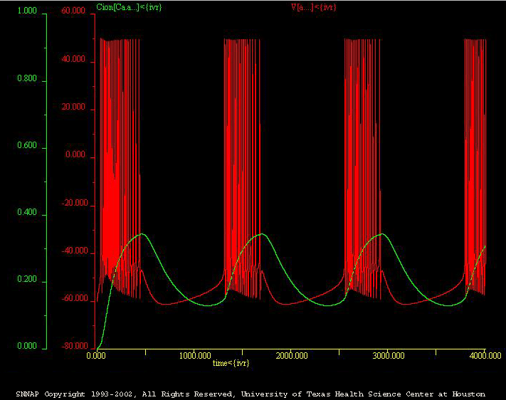Screen dimensions: 506x400
Task: Click the green 1.000 tick label
Action: [27, 11]
